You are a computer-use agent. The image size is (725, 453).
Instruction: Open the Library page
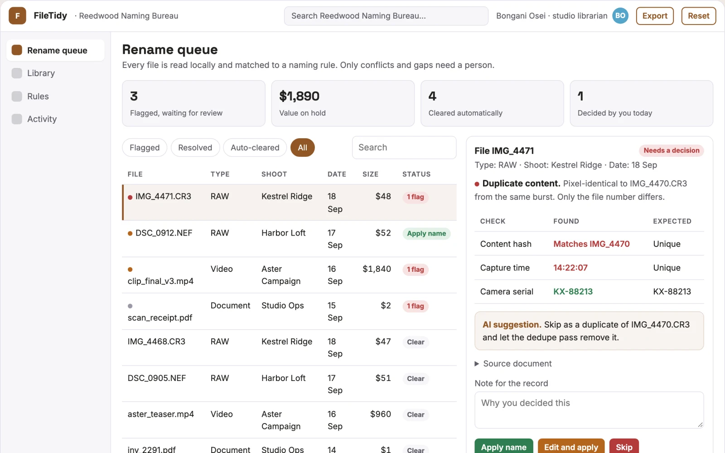point(55,73)
